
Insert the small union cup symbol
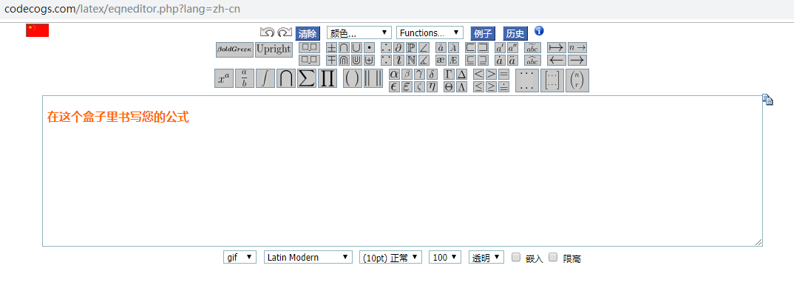tap(356, 47)
